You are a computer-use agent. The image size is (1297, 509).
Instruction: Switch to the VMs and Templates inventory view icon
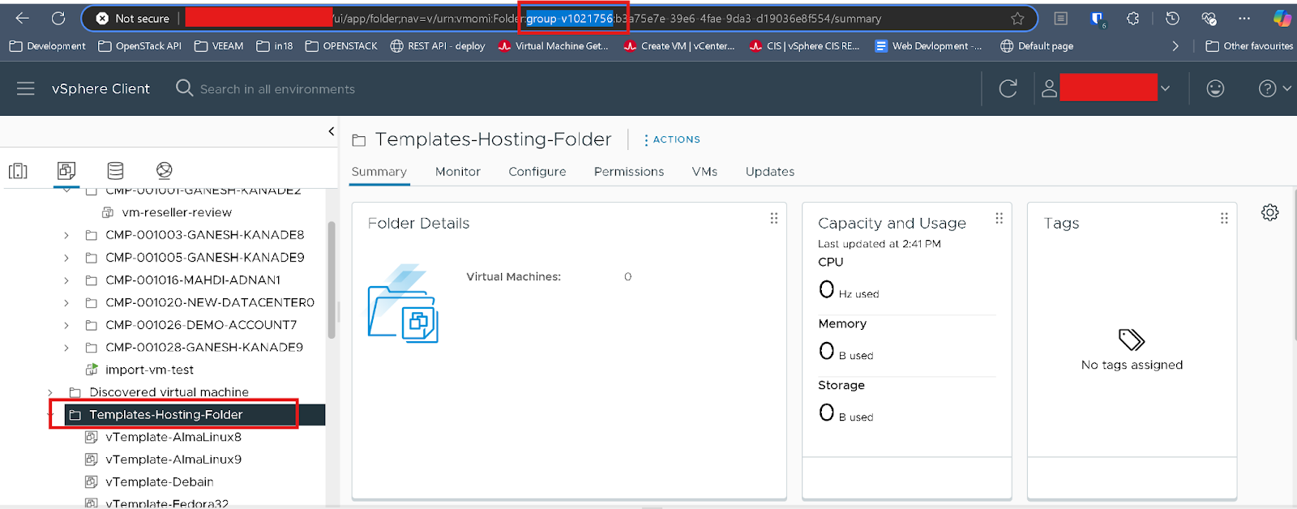click(x=66, y=170)
